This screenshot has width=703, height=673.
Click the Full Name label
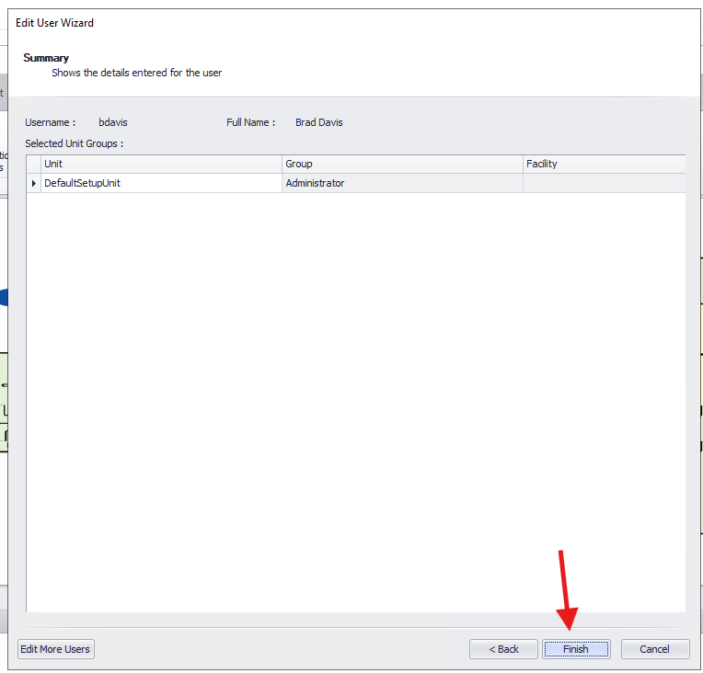(250, 122)
